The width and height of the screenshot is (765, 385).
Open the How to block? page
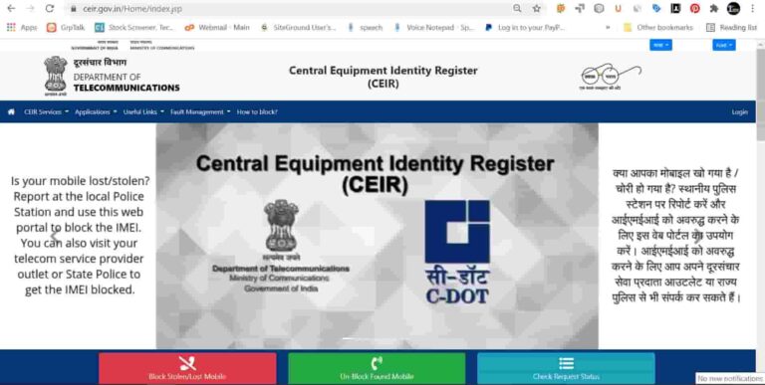257,112
